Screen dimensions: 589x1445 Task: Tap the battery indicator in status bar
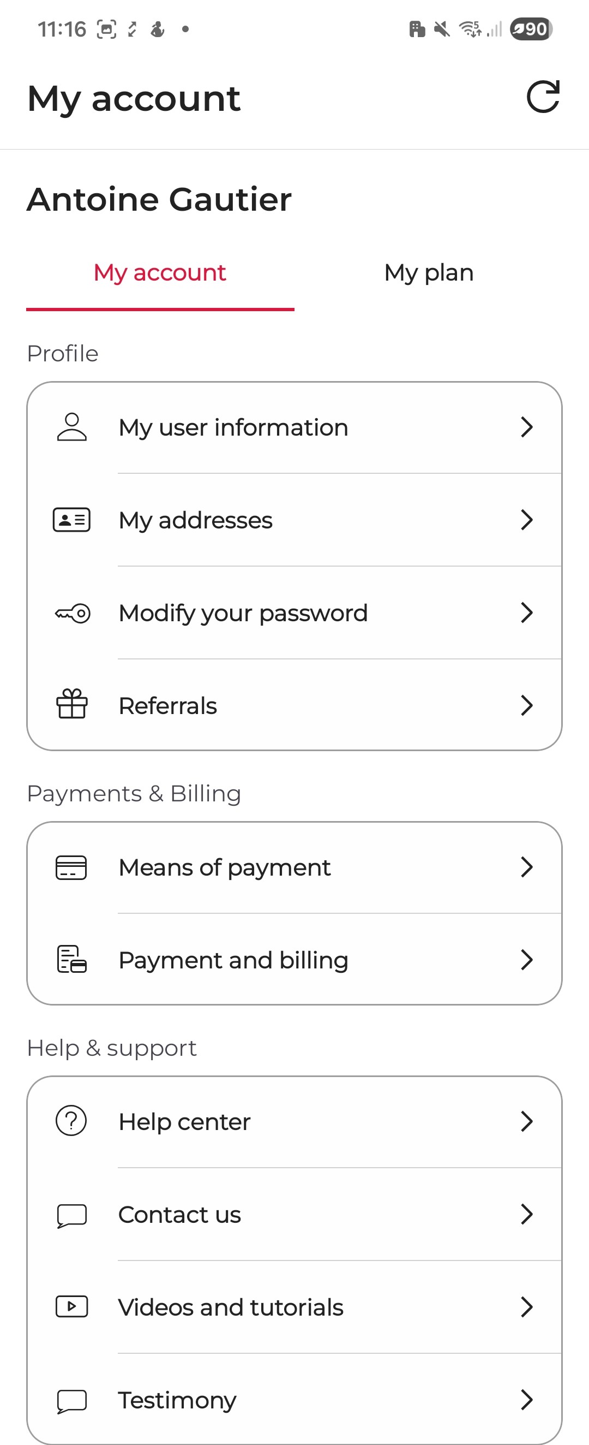click(530, 29)
